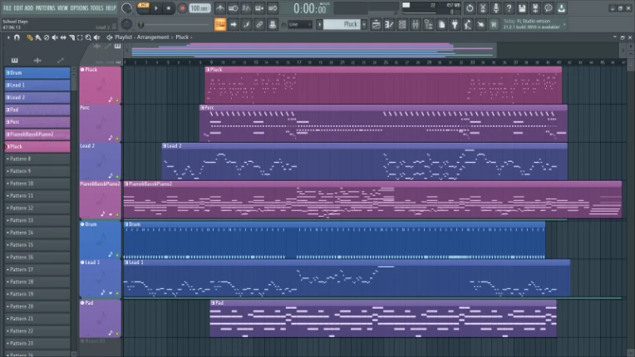Click the 100 tempo display
This screenshot has width=635, height=357.
click(x=199, y=8)
